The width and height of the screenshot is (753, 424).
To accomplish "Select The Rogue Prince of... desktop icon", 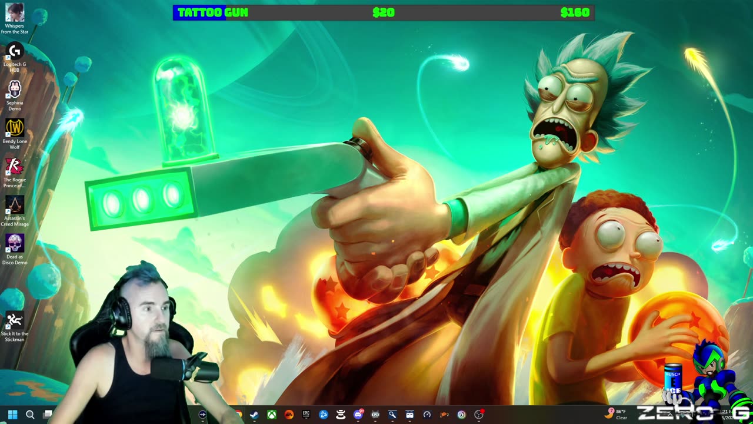I will click(15, 173).
